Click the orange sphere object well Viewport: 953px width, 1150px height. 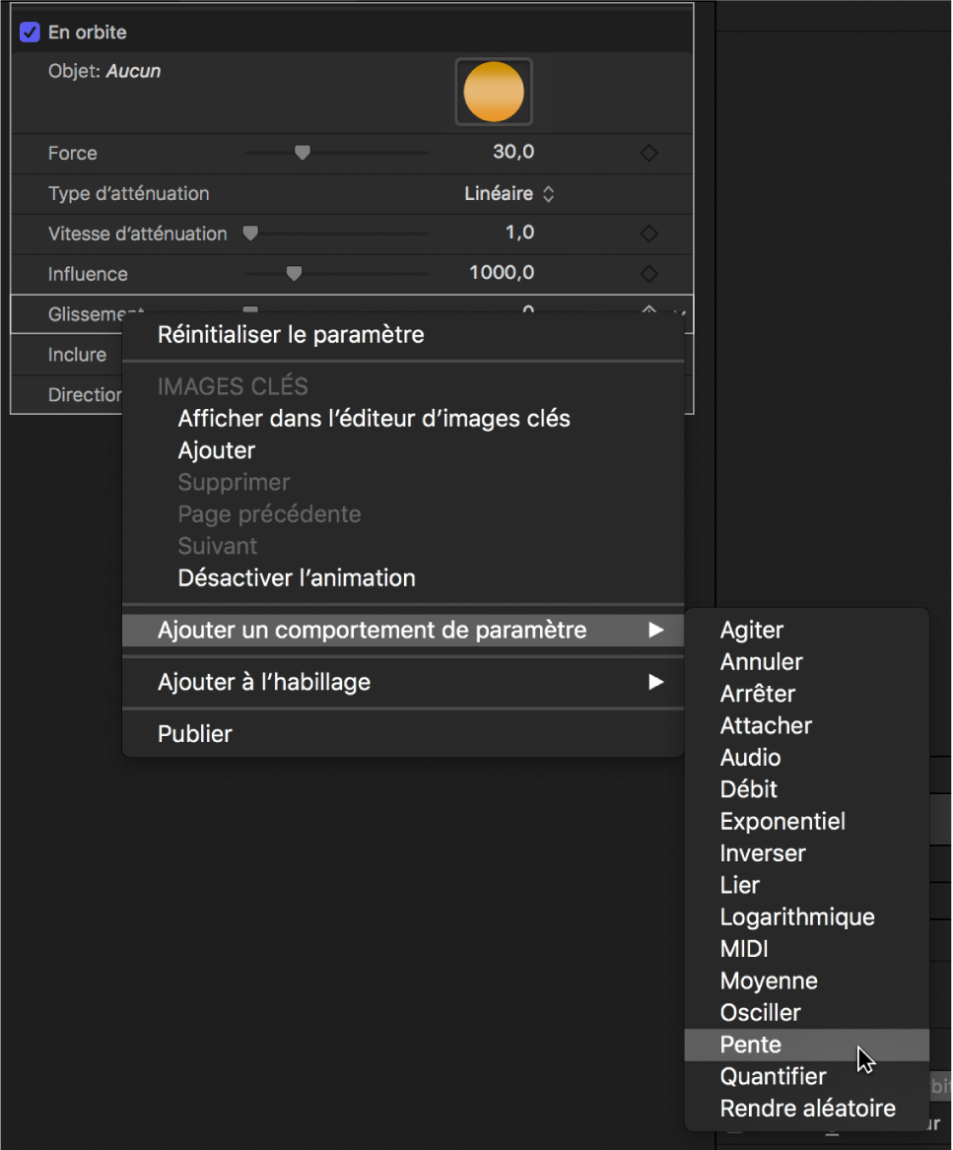[x=494, y=92]
